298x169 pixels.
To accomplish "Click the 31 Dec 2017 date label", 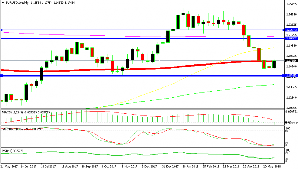I will (171, 166).
